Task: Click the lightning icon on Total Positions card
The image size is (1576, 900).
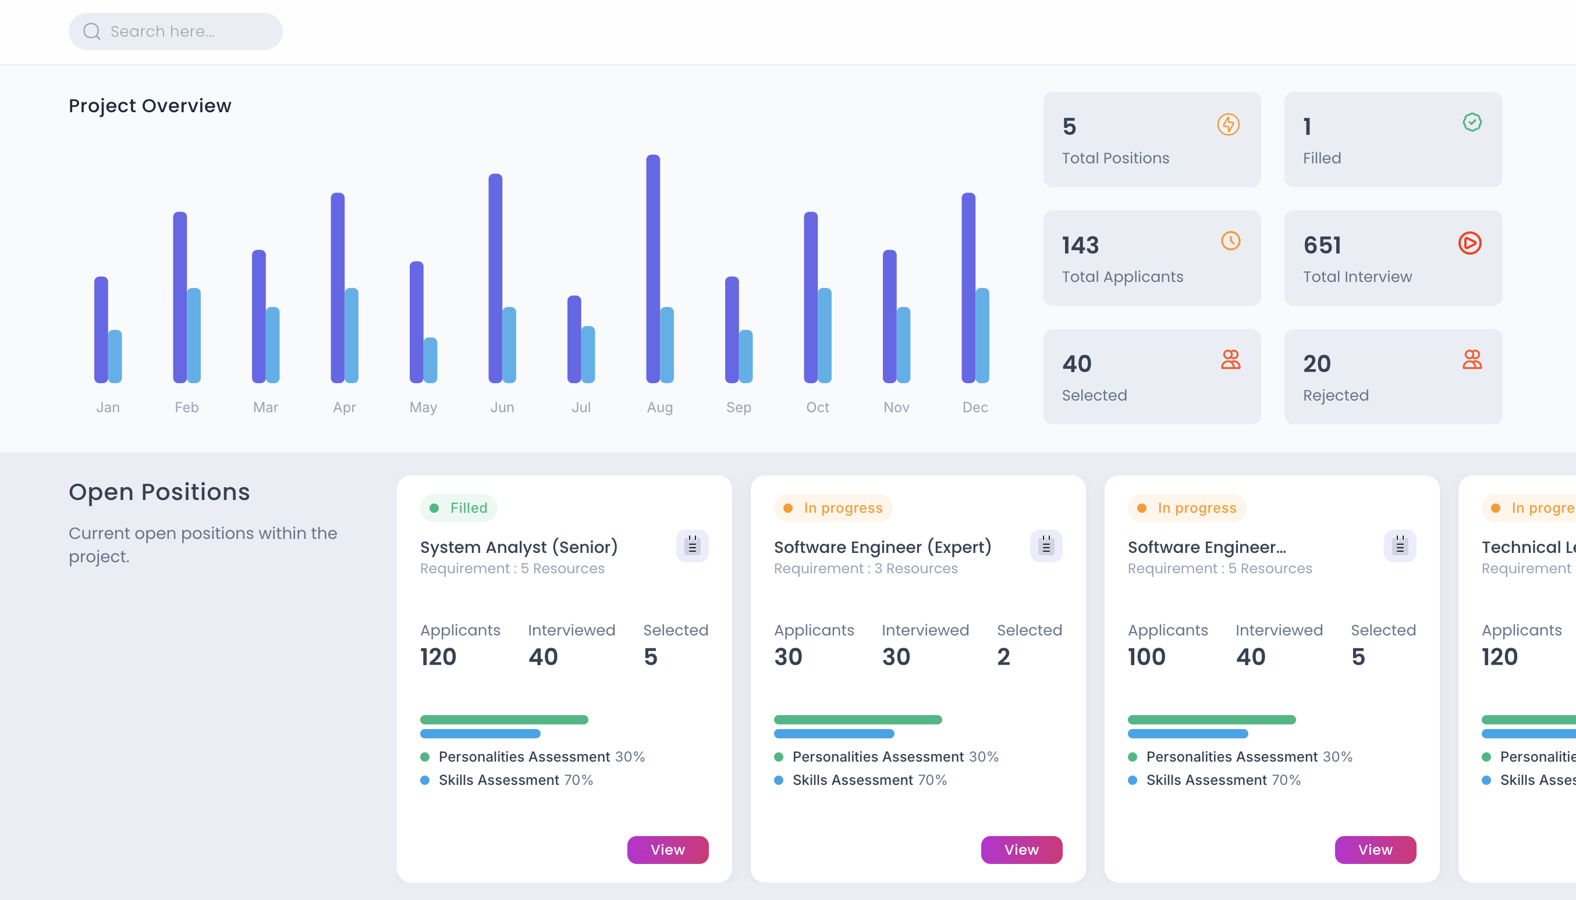Action: point(1228,124)
